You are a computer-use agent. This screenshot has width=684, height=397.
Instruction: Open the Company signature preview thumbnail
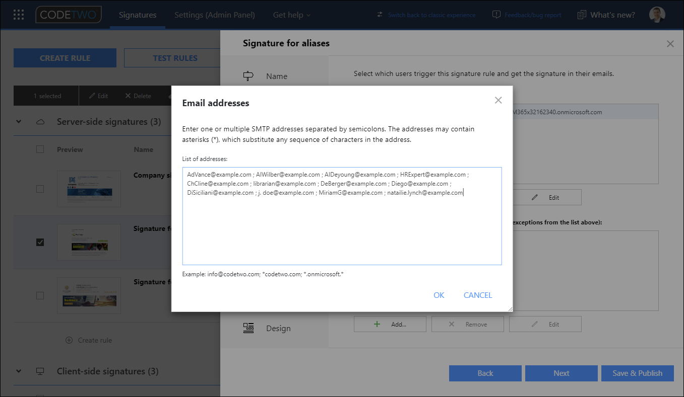coord(89,189)
